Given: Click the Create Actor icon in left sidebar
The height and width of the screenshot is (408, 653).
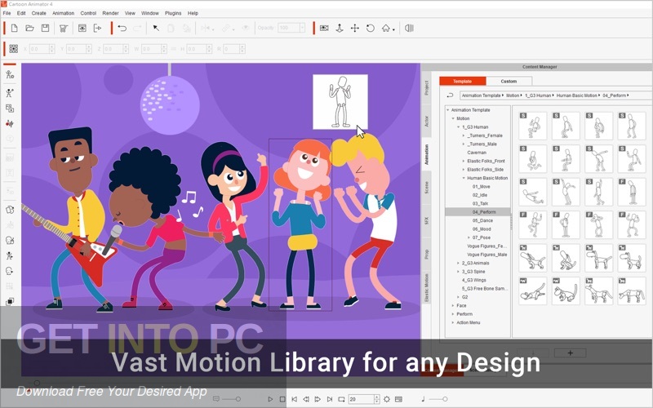Looking at the screenshot, I should tap(10, 75).
